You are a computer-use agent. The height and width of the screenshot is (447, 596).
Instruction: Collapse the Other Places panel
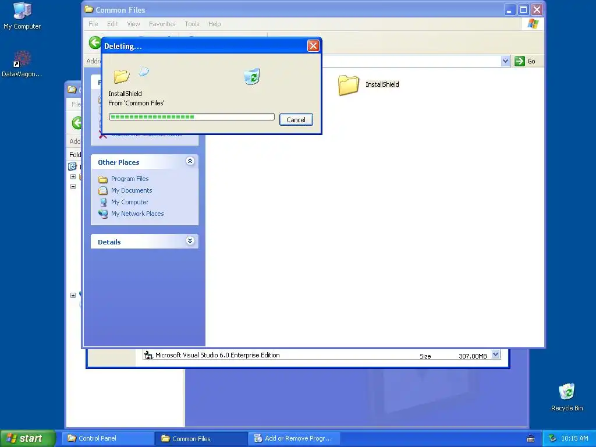(x=190, y=161)
